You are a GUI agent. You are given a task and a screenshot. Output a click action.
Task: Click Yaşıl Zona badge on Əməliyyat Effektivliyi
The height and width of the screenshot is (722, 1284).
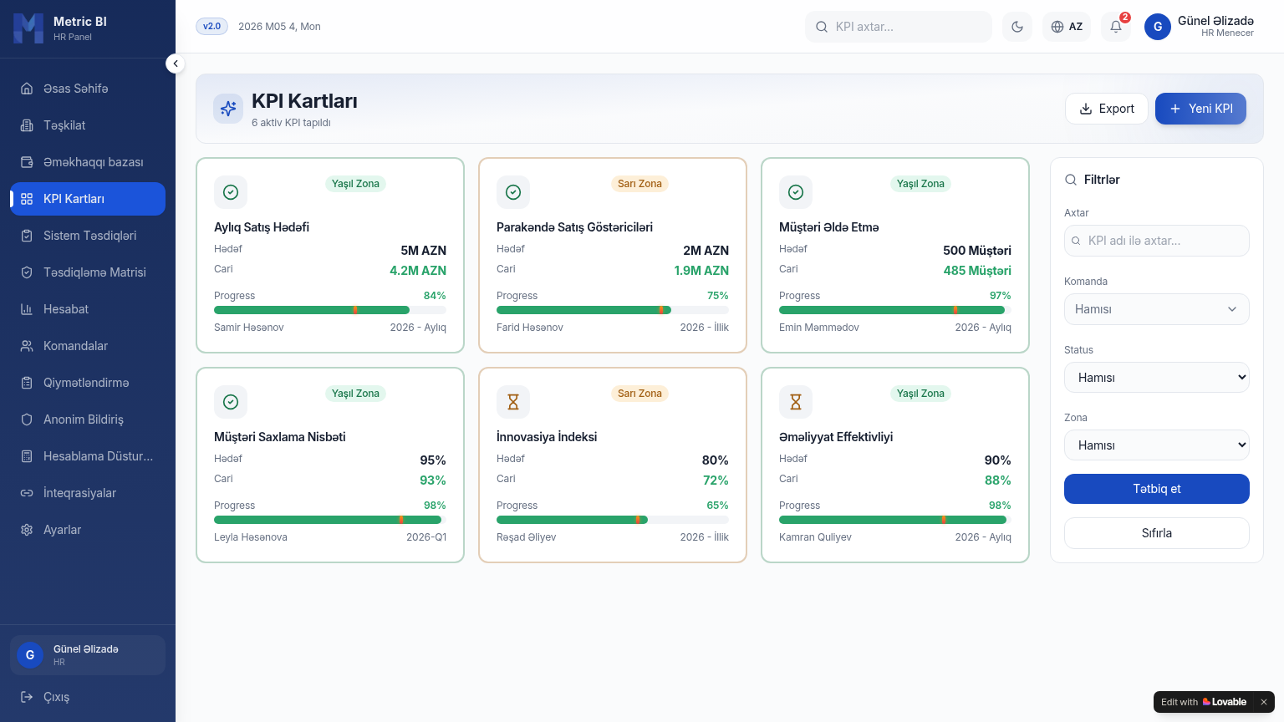click(920, 394)
